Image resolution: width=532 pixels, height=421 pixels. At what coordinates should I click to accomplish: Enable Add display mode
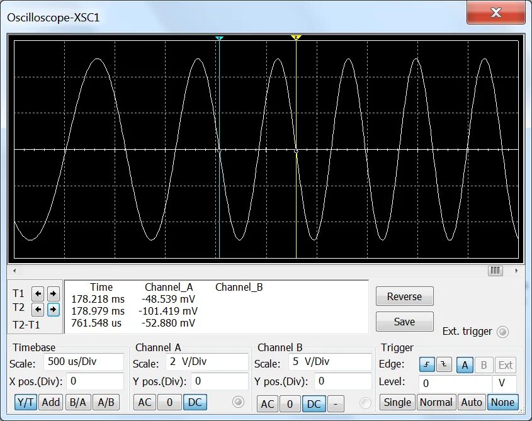tap(50, 402)
